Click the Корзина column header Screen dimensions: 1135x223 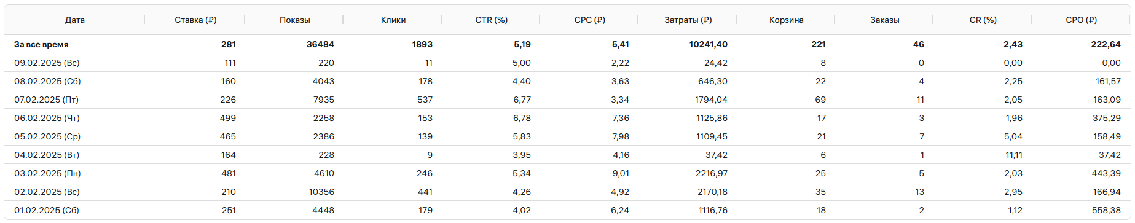[x=787, y=20]
